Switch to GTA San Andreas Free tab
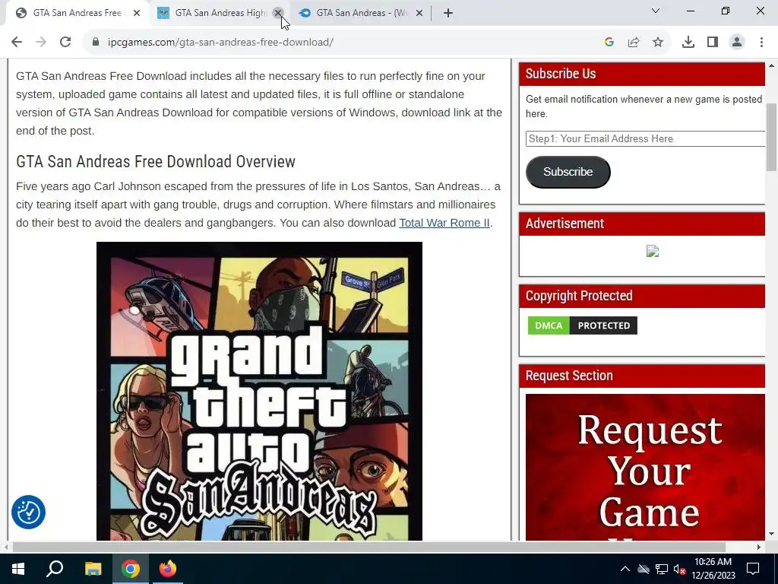778x584 pixels. (77, 13)
